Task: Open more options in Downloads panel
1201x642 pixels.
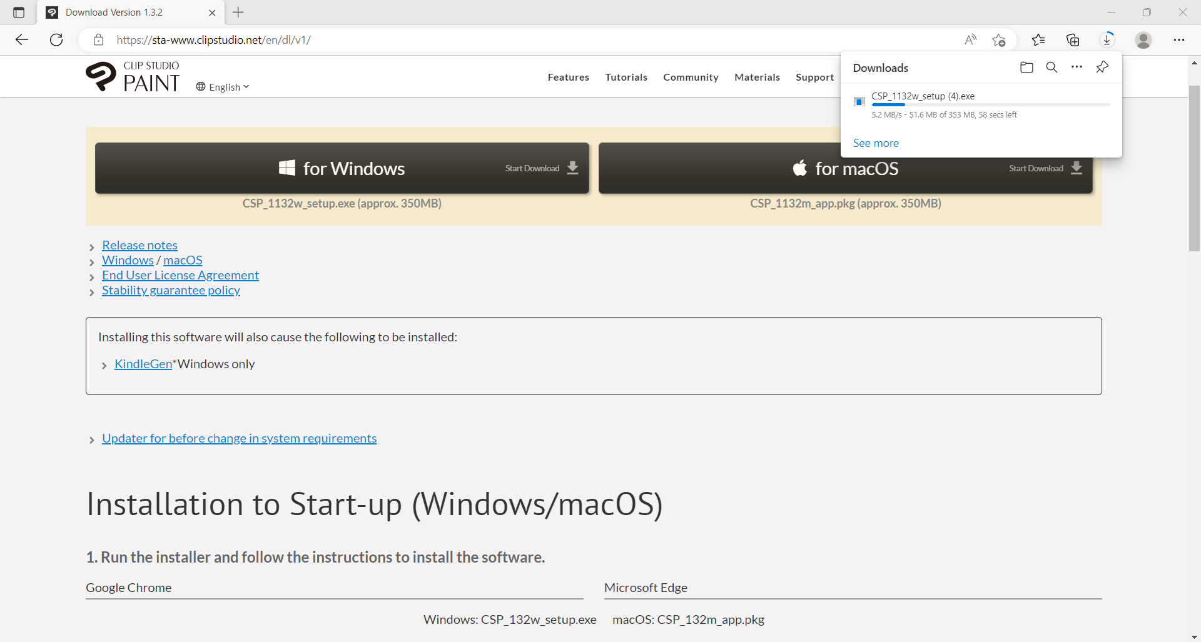Action: [x=1077, y=68]
